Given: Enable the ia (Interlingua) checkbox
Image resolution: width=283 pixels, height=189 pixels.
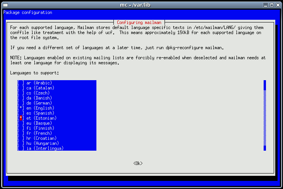Looking at the screenshot, I should click(21, 148).
